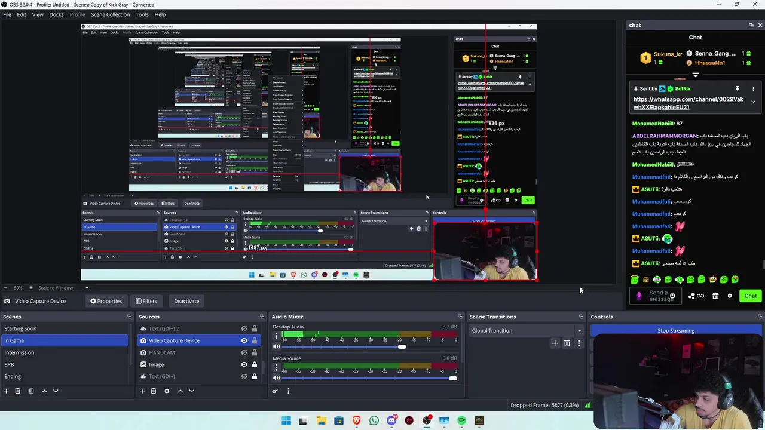
Task: Add a new source with plus icon
Action: [x=142, y=391]
